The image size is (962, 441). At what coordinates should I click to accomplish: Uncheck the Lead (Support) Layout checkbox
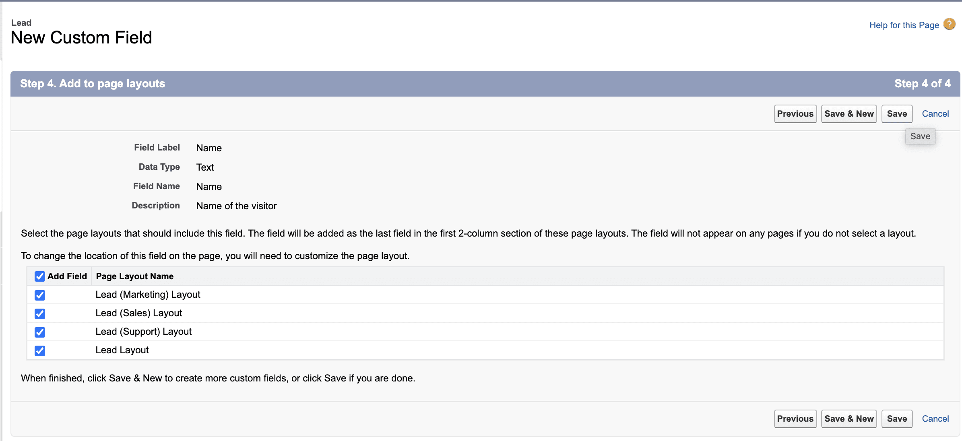tap(39, 332)
